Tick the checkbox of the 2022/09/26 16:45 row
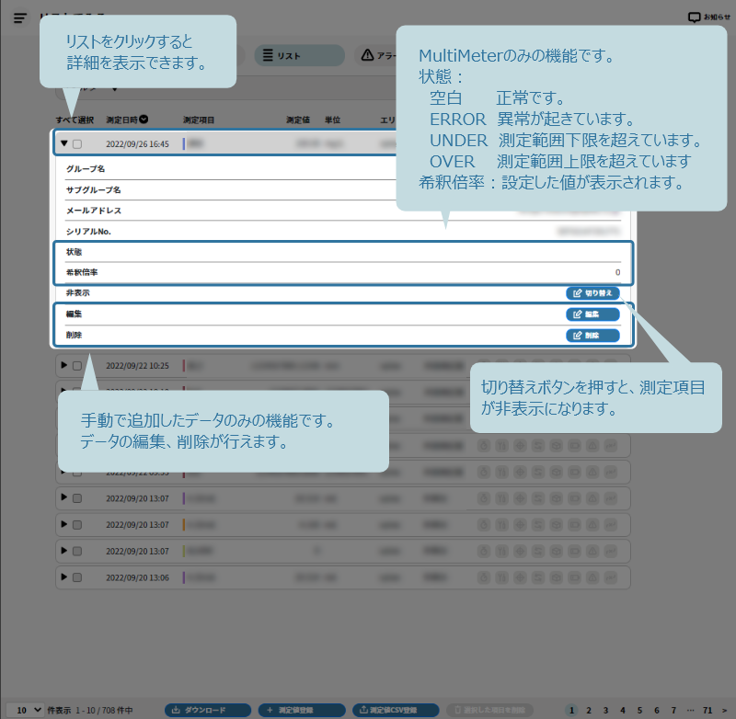 (x=77, y=144)
